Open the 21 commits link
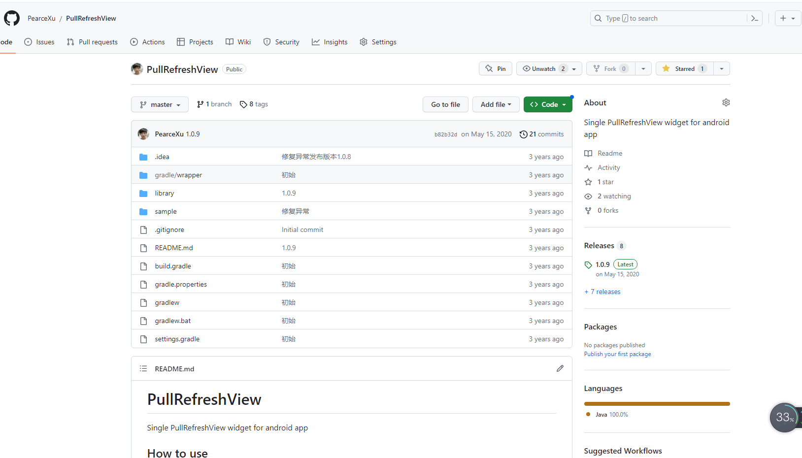This screenshot has width=802, height=458. coord(541,134)
